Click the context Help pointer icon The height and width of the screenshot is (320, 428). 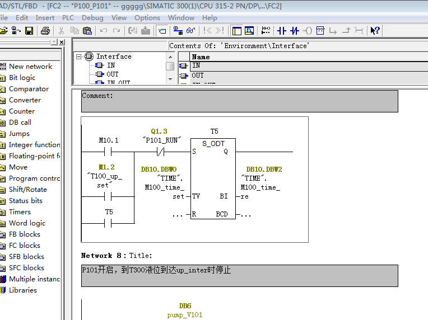(x=375, y=31)
